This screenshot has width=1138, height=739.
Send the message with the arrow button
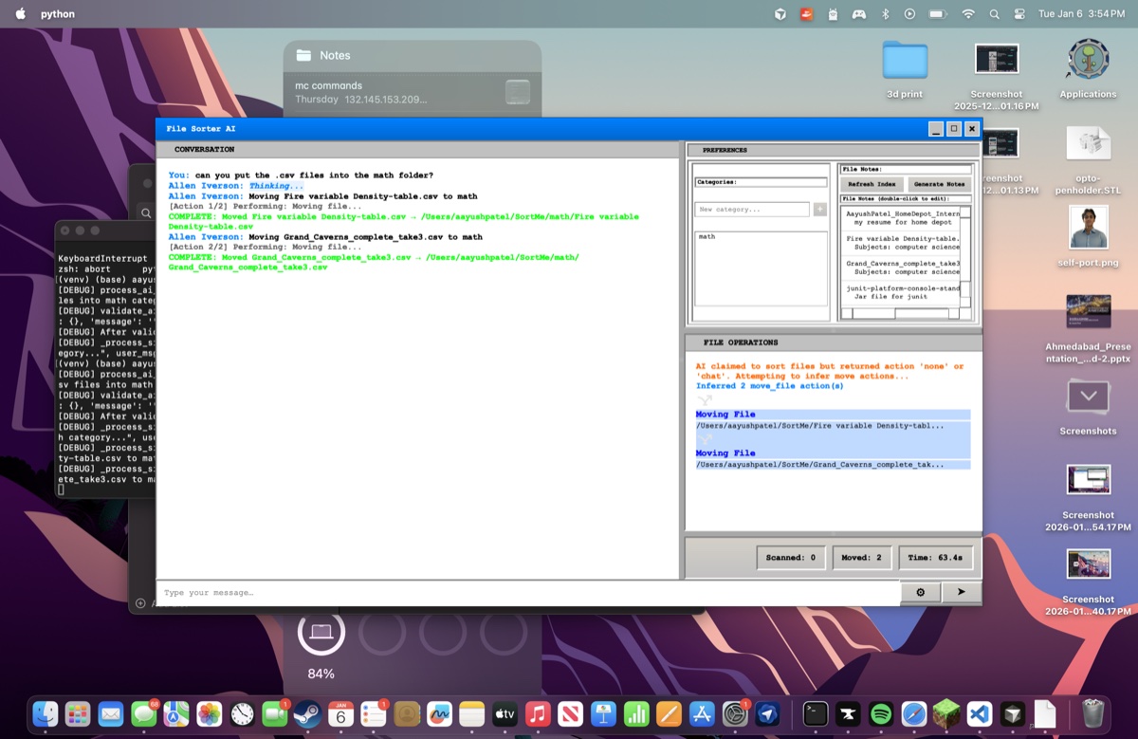coord(961,592)
